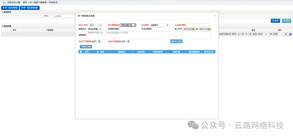Close the 单一获取核注清单 dialog with the X

click(215, 16)
